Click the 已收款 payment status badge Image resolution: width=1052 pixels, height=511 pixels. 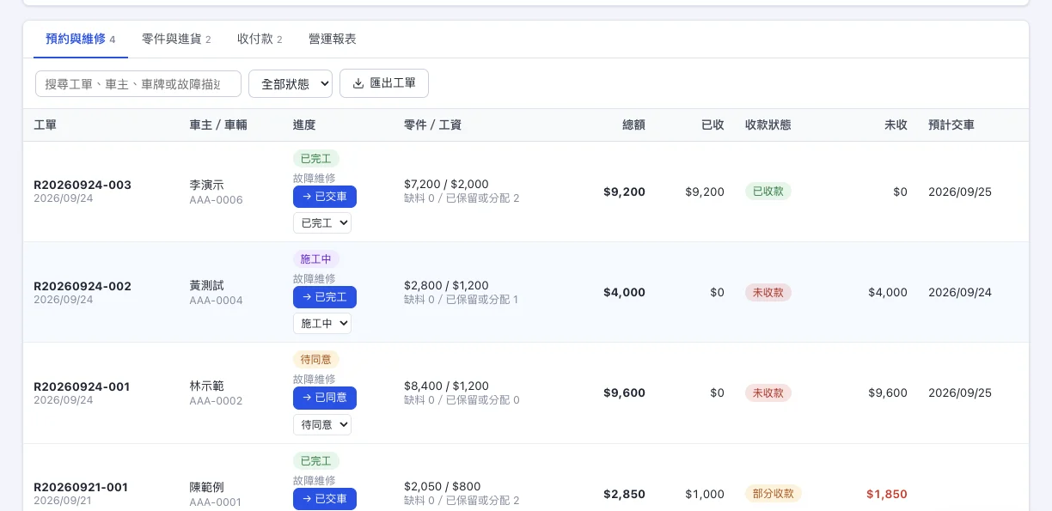[768, 192]
